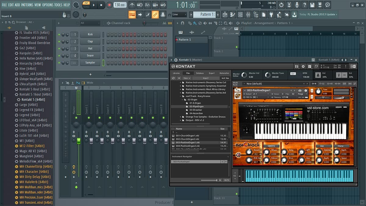366x206 pixels.
Task: Click the info icon in instrument header
Action: pyautogui.click(x=306, y=90)
